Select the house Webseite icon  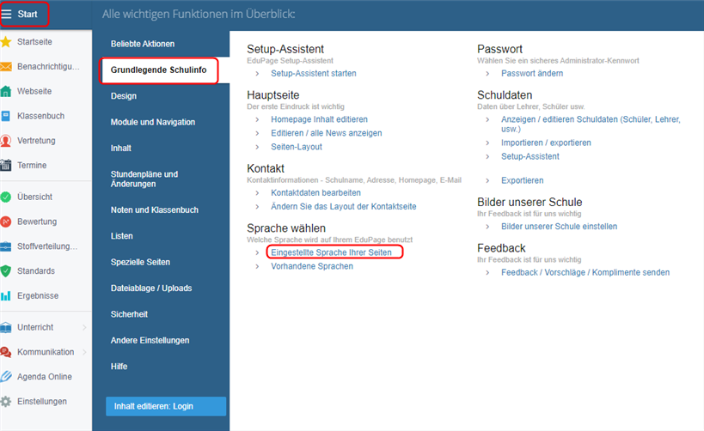6,91
